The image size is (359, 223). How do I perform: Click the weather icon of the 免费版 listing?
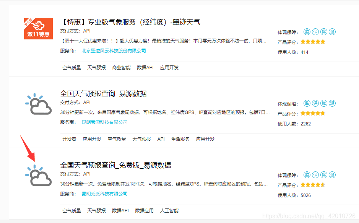(38, 175)
